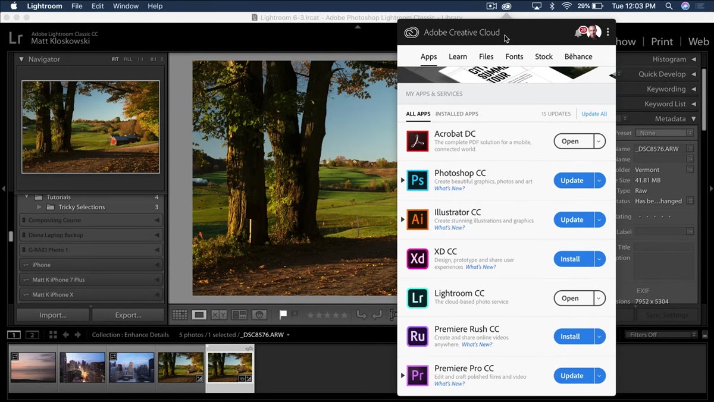Show the Installed Apps list
The width and height of the screenshot is (714, 402).
click(x=456, y=114)
